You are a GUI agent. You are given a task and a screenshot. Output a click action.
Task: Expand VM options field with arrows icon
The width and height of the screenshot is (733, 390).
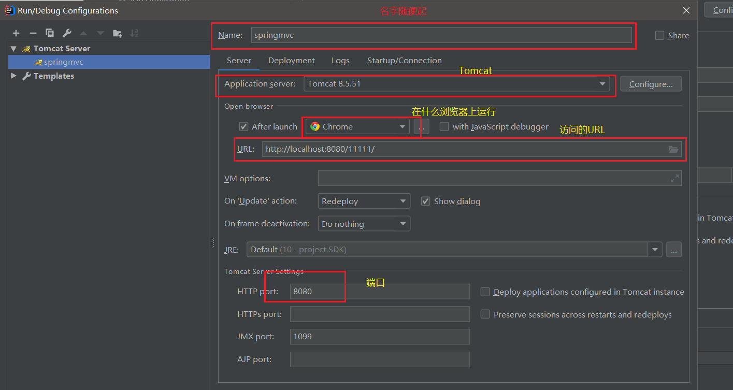[674, 178]
